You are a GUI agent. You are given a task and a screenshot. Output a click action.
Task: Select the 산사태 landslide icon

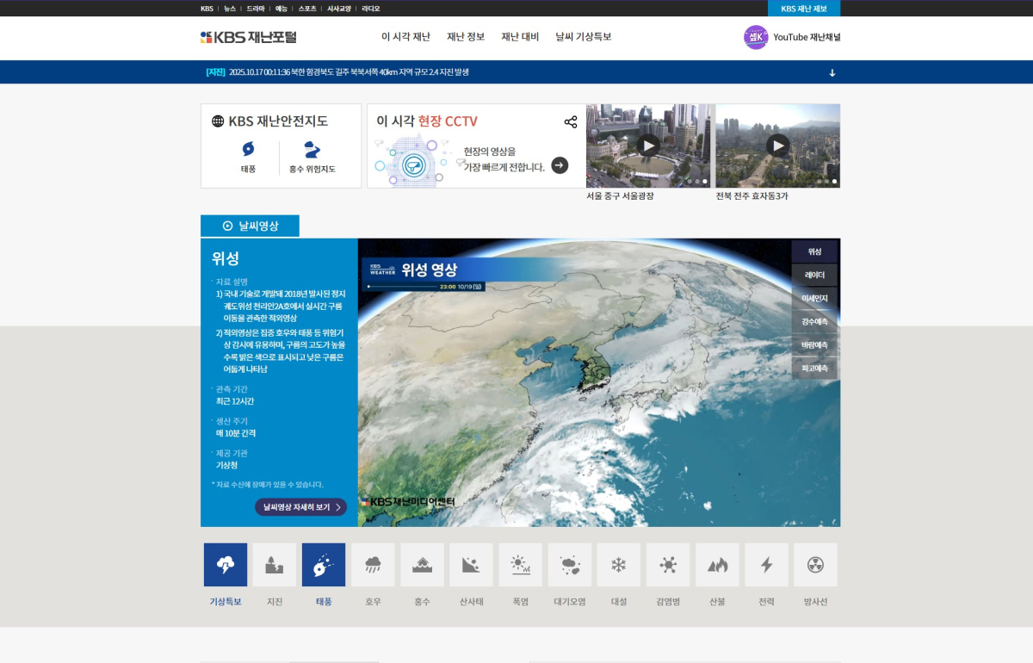[x=471, y=565]
